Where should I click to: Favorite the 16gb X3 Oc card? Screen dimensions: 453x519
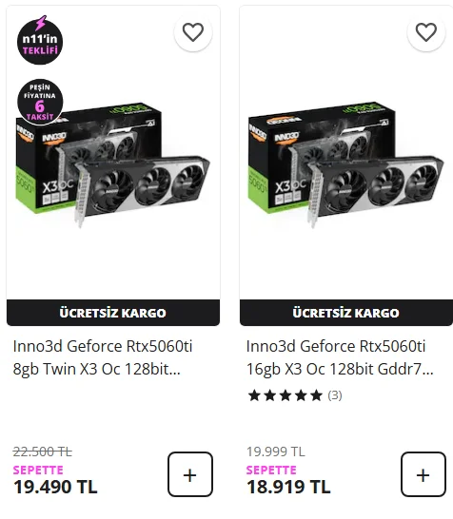425,32
